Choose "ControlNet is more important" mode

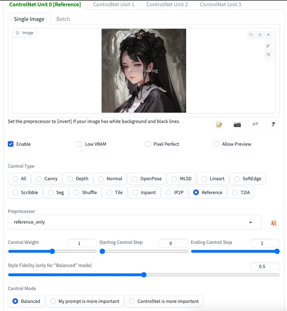tap(132, 301)
